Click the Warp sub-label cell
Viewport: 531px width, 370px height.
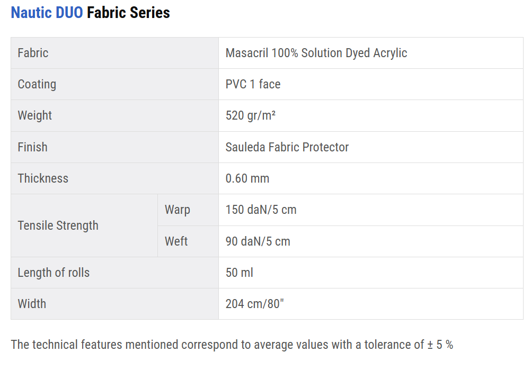tap(177, 210)
